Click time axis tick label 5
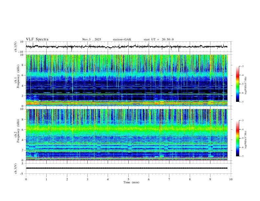This screenshot has height=201, width=260. 128,179
